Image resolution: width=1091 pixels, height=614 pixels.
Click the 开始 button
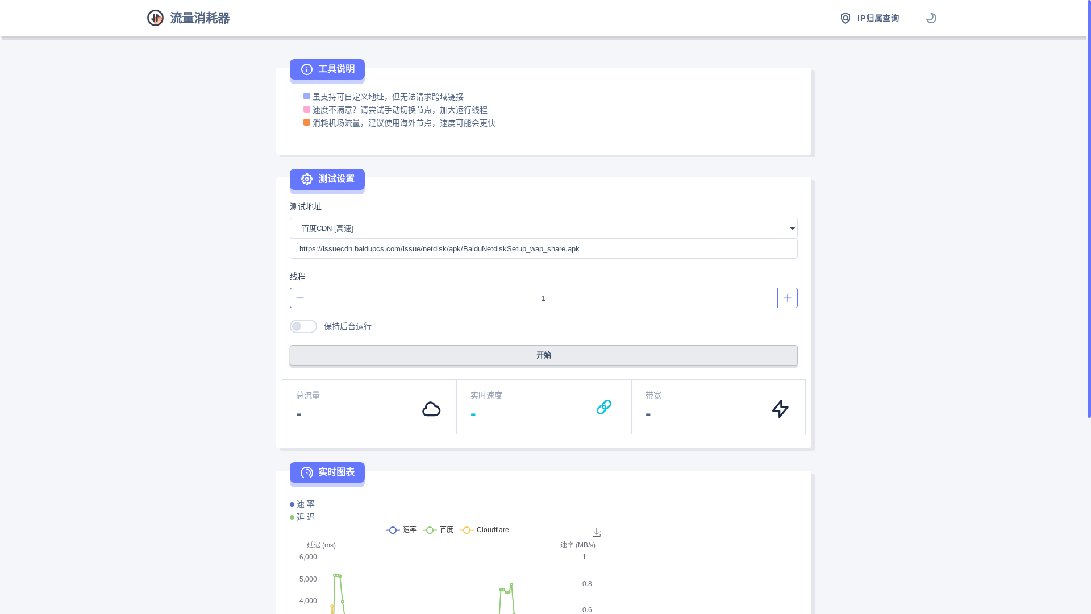pyautogui.click(x=544, y=355)
